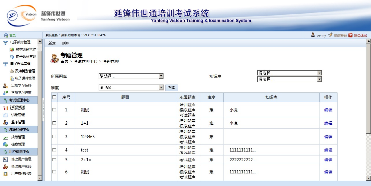Click the 电子课件管理 sub-item file icon
Viewport: 371px width, 186px height.
point(12,78)
